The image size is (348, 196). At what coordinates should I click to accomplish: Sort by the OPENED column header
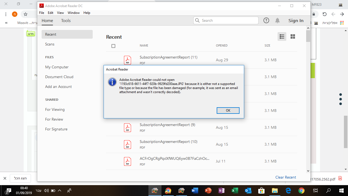(x=222, y=45)
